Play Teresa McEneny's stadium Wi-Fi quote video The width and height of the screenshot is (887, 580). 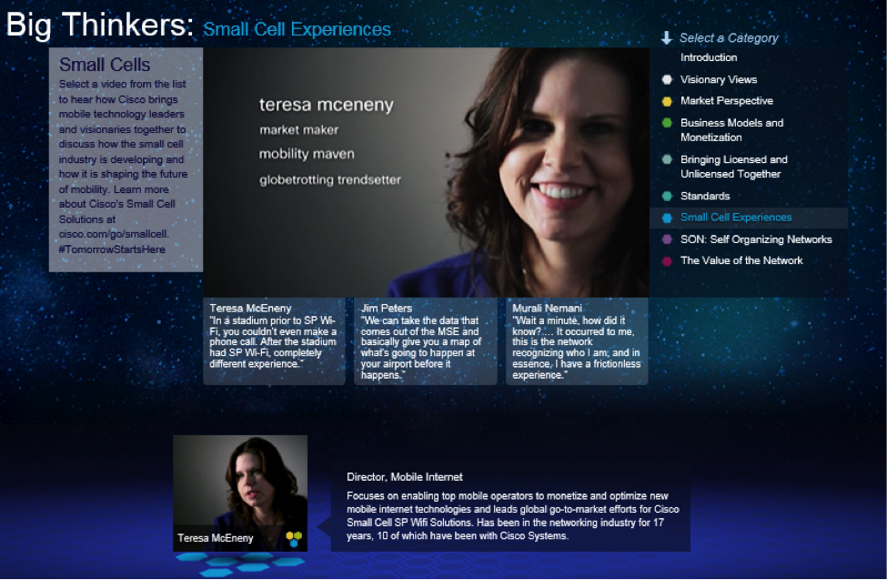274,341
